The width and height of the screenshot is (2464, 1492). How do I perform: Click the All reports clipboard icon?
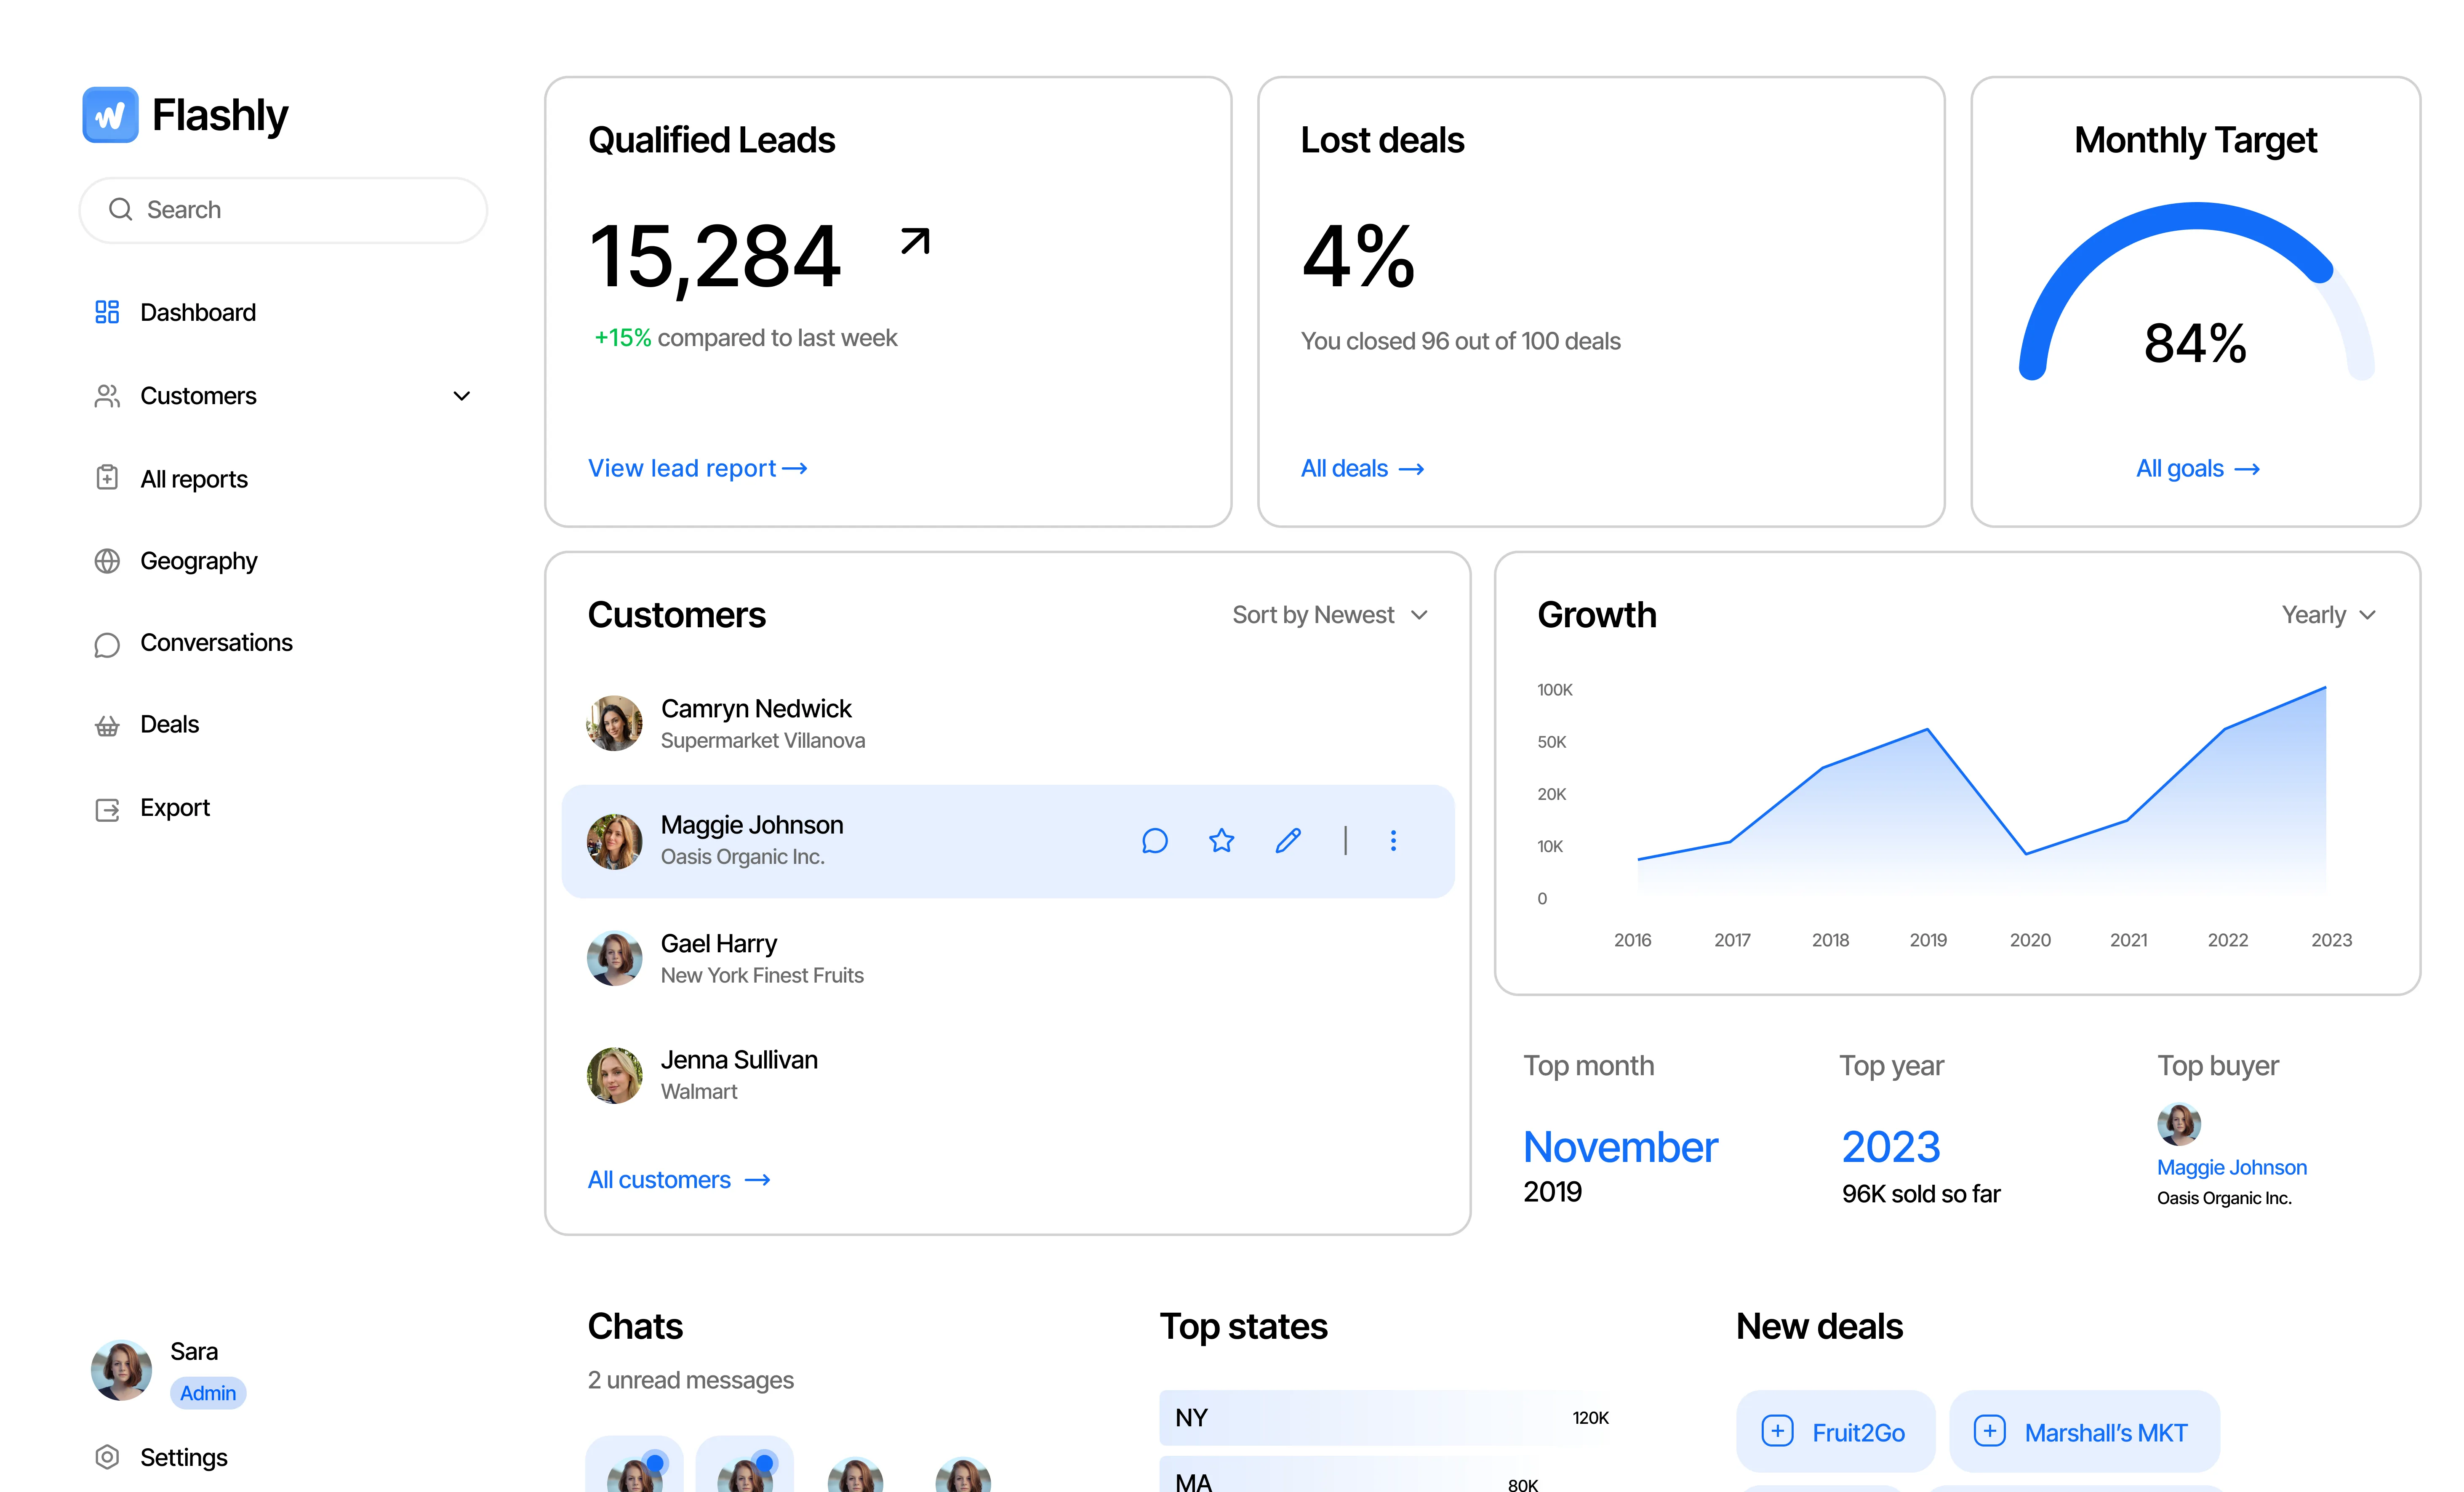tap(107, 478)
